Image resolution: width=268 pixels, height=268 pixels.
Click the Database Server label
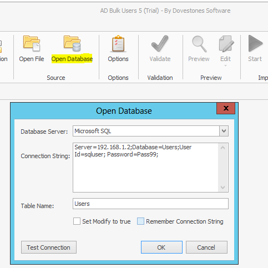(x=44, y=132)
